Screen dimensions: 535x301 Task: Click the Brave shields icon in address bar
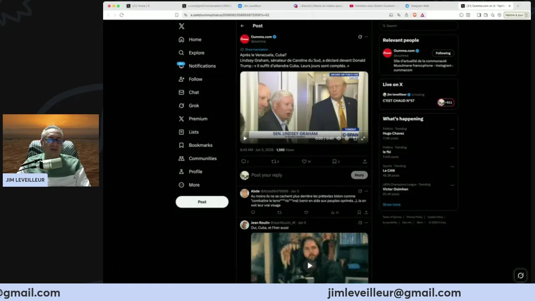[x=414, y=15]
